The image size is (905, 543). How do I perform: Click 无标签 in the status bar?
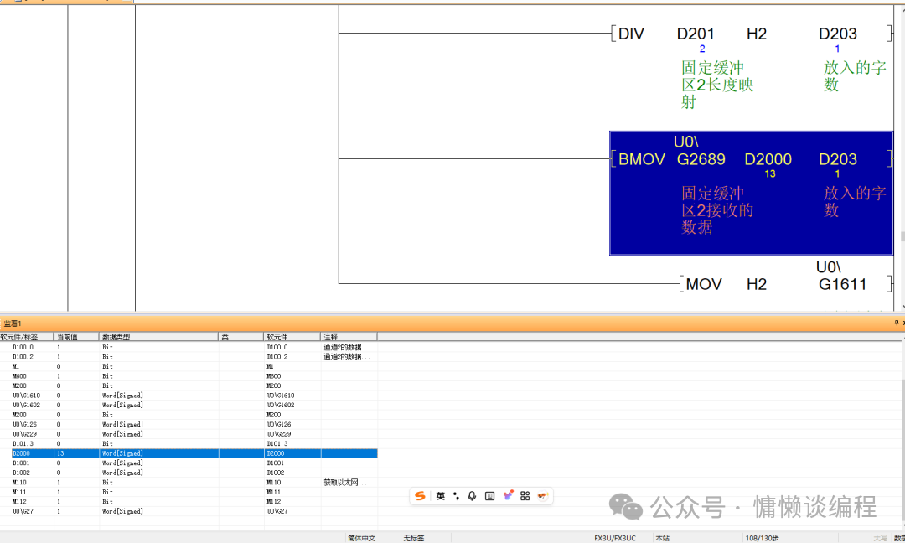pos(414,538)
